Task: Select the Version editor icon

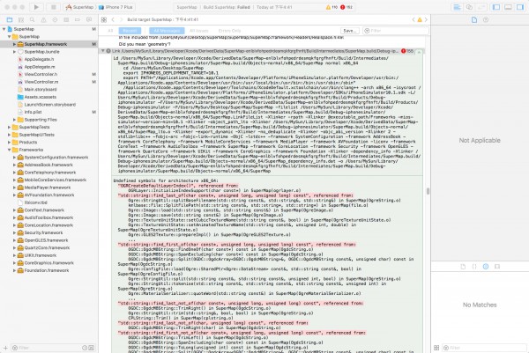Action: 481,7
